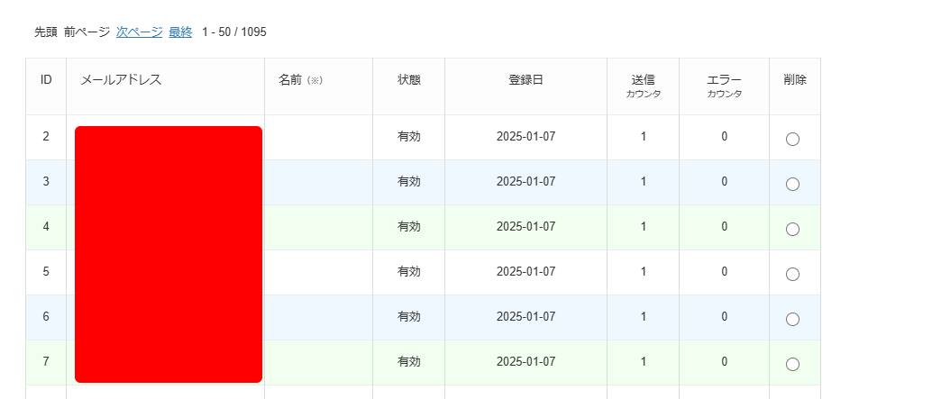Image resolution: width=932 pixels, height=399 pixels.
Task: Select the delete radio for ID 5
Action: tap(792, 275)
